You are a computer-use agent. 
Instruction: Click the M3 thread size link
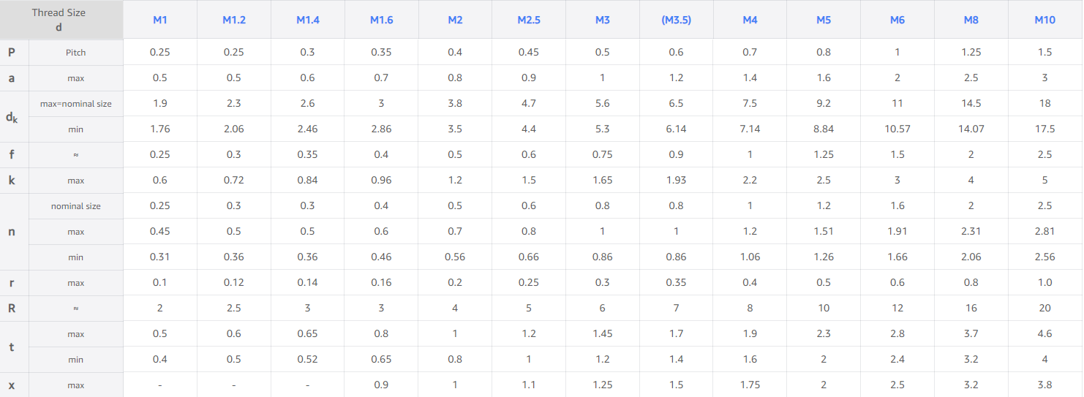(603, 20)
